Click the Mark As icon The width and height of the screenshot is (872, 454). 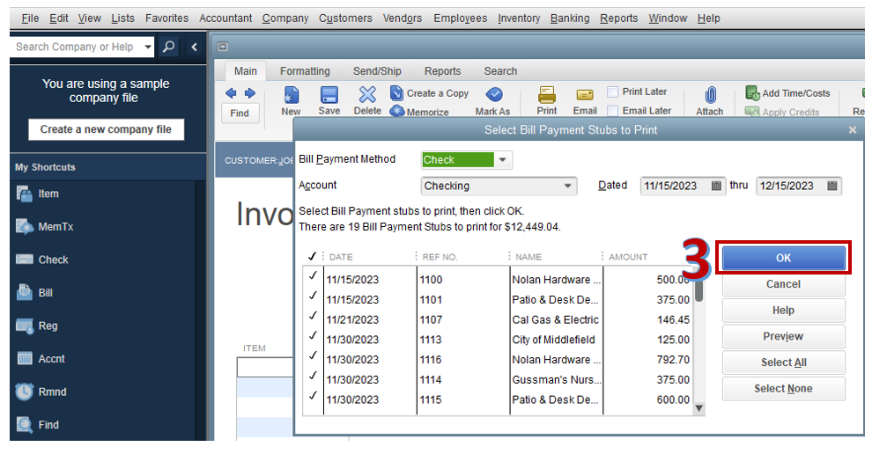[494, 94]
